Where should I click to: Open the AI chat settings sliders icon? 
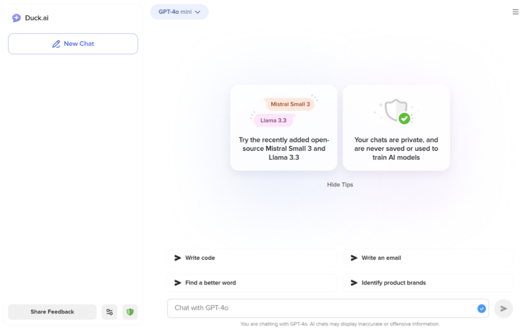(110, 312)
